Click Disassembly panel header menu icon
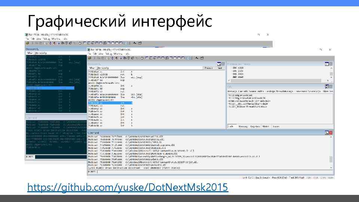Viewport: 359px width, 202px height. tap(219, 64)
